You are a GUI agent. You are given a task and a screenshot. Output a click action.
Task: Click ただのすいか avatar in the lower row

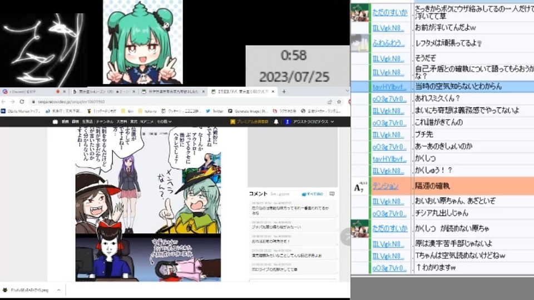click(360, 228)
